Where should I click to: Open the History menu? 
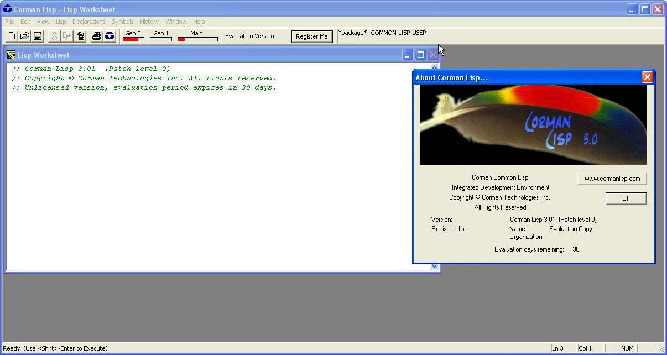coord(149,22)
